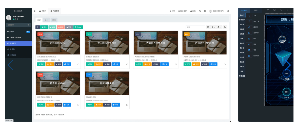Click the red 删除 delete button
Image resolution: width=295 pixels, height=127 pixels.
[x=61, y=27]
